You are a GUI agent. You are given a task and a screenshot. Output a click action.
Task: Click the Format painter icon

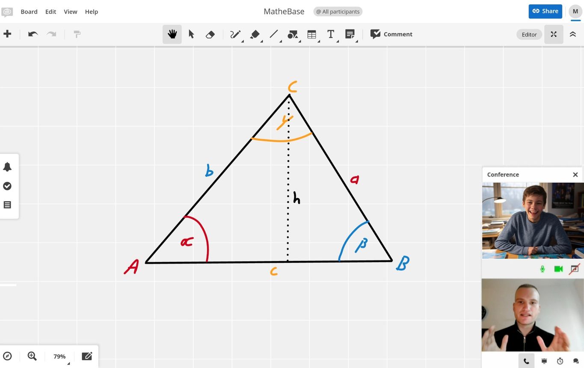pos(77,34)
